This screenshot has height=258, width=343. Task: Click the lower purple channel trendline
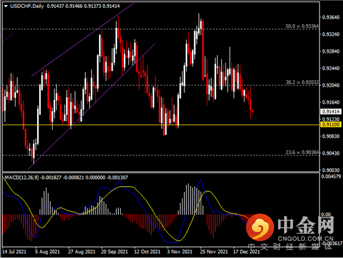(x=92, y=106)
